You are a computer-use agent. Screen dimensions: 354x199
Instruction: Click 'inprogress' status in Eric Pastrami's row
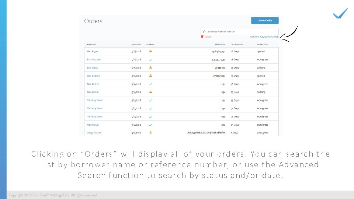coord(262,60)
